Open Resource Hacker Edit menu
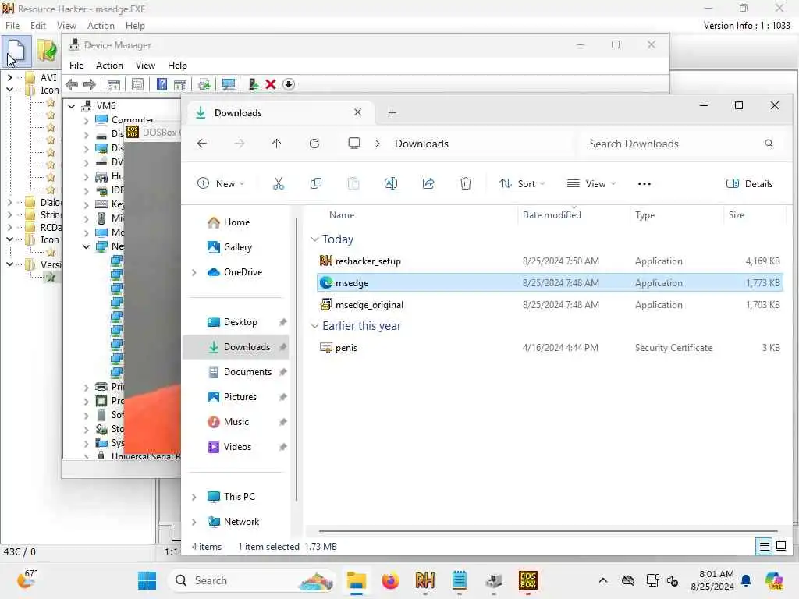The image size is (799, 599). pos(38,26)
